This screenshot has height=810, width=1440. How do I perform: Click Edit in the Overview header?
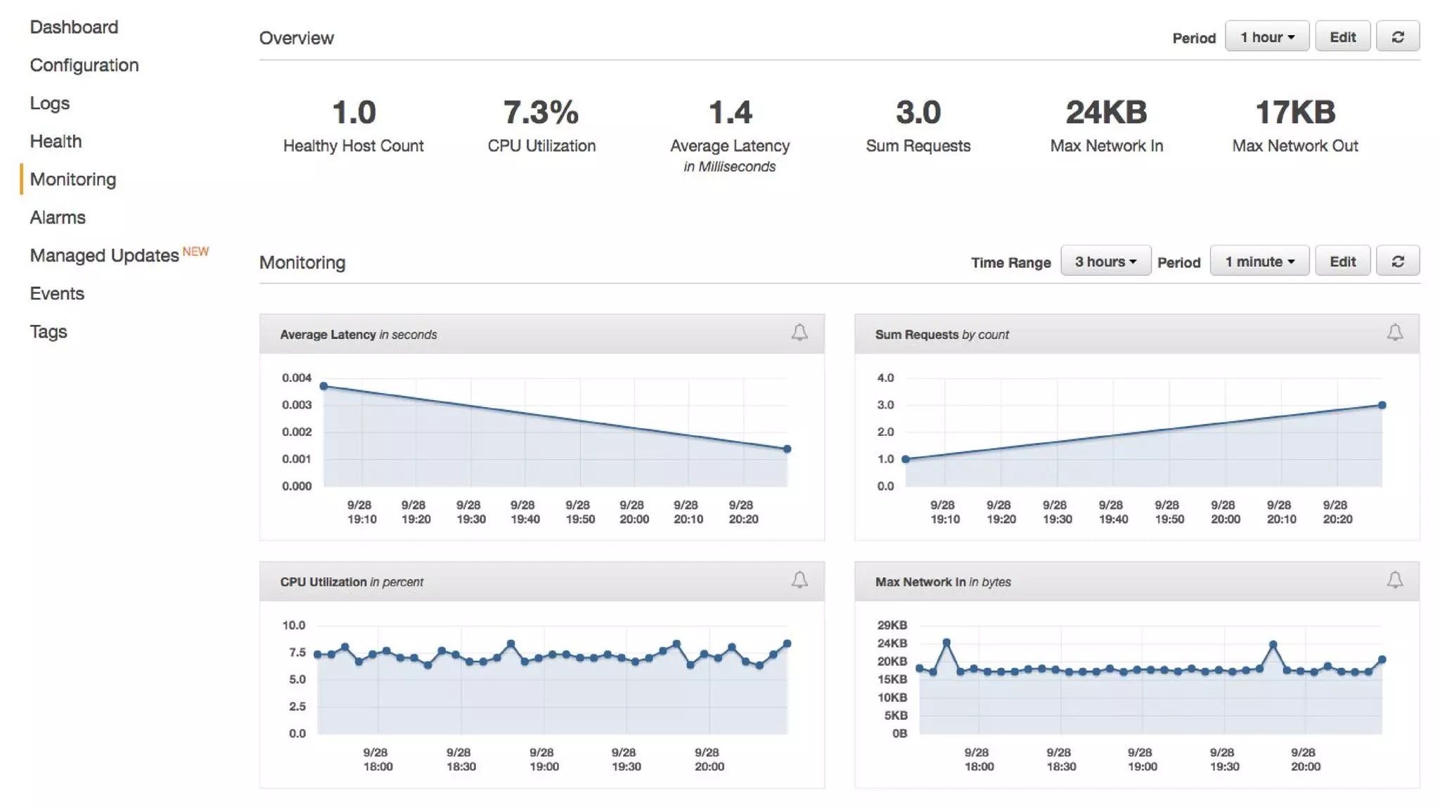point(1342,37)
